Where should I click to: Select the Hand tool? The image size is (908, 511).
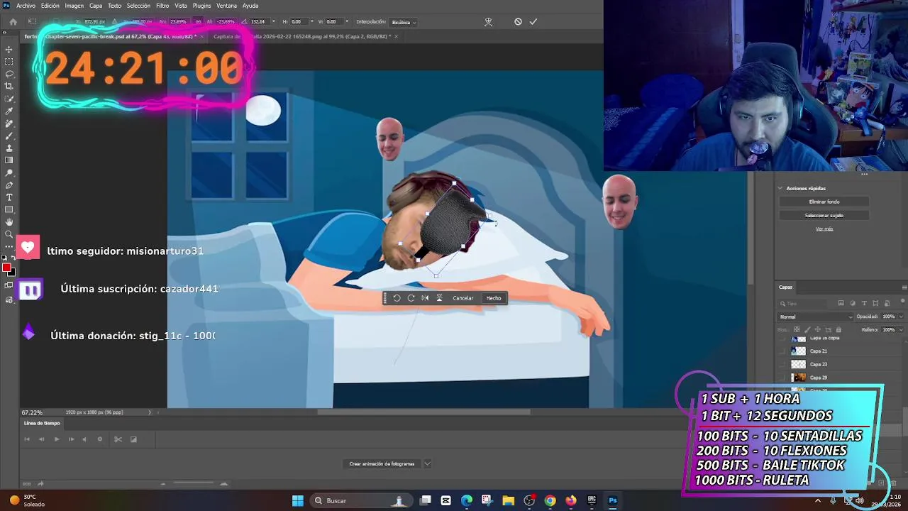[9, 222]
